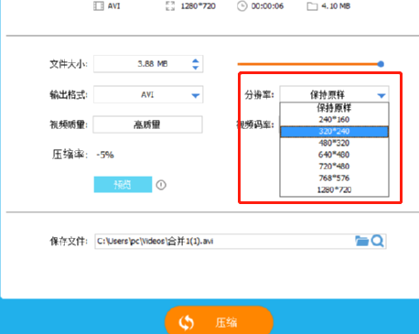Click the blue 预览 preview button

(x=123, y=184)
